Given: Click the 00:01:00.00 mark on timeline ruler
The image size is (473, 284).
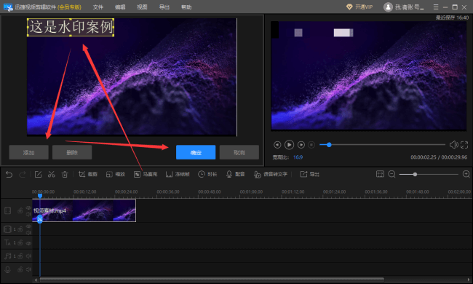Looking at the screenshot, I should pyautogui.click(x=251, y=192).
